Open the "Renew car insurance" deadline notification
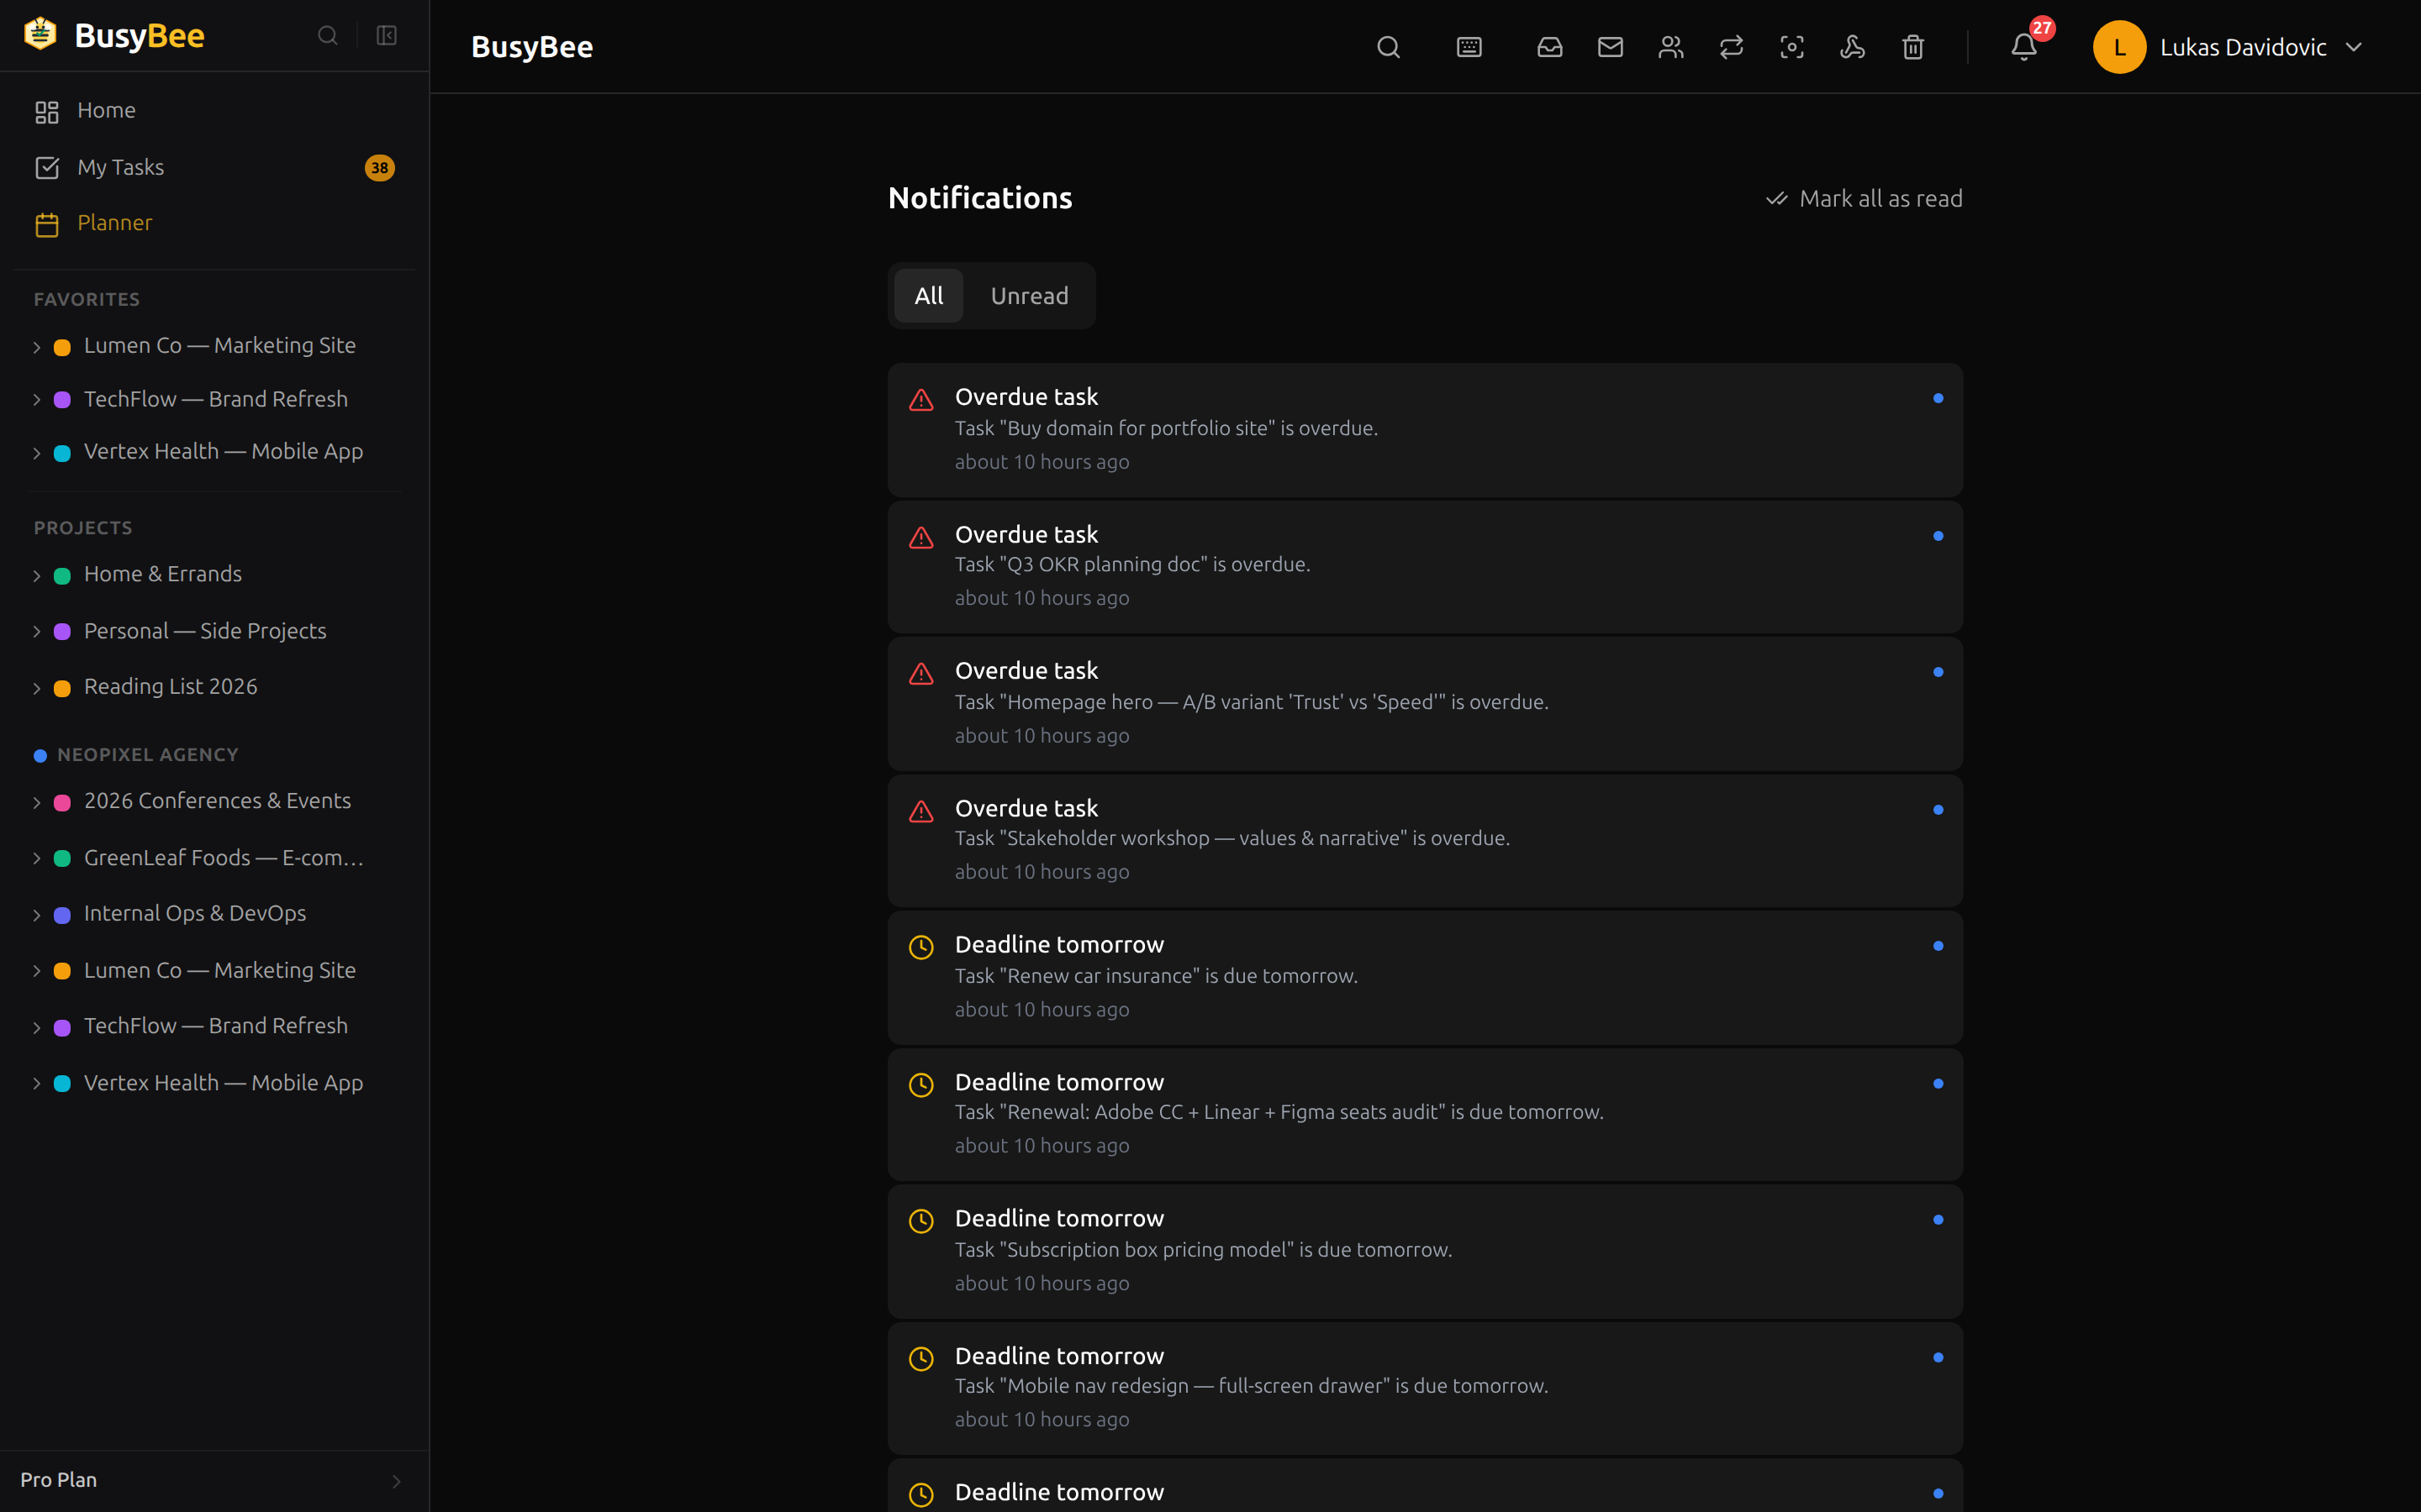The image size is (2421, 1512). (x=1425, y=977)
